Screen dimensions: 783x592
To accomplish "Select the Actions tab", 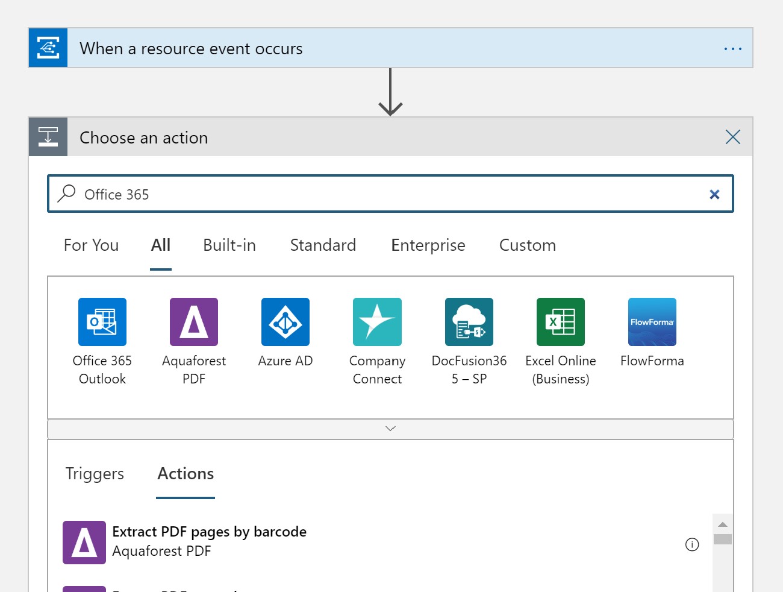I will pyautogui.click(x=186, y=474).
